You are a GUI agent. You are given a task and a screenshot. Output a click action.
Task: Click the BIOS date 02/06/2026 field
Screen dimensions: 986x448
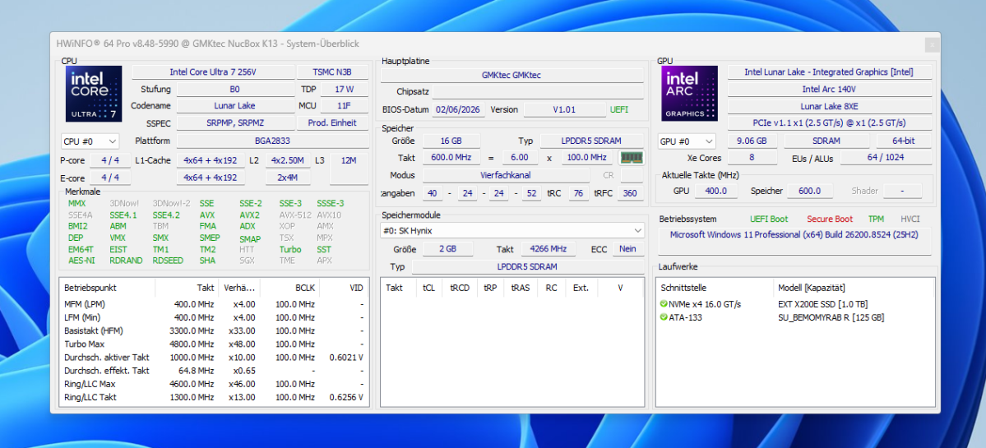click(x=457, y=109)
